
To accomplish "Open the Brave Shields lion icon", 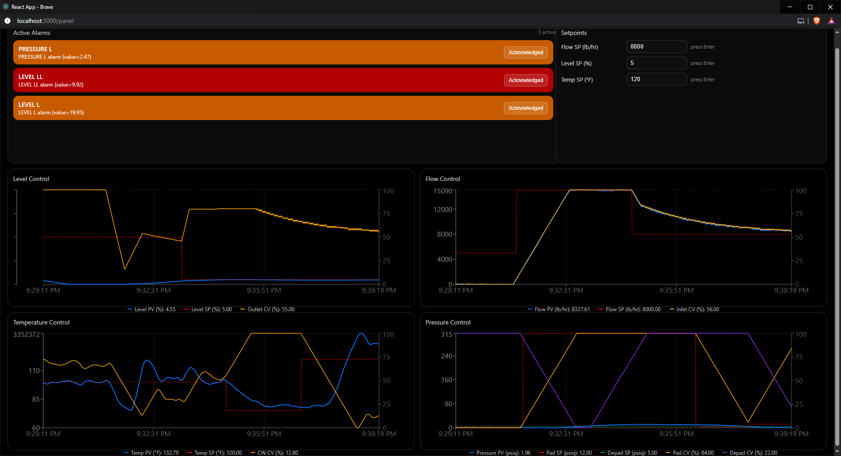I will point(817,21).
